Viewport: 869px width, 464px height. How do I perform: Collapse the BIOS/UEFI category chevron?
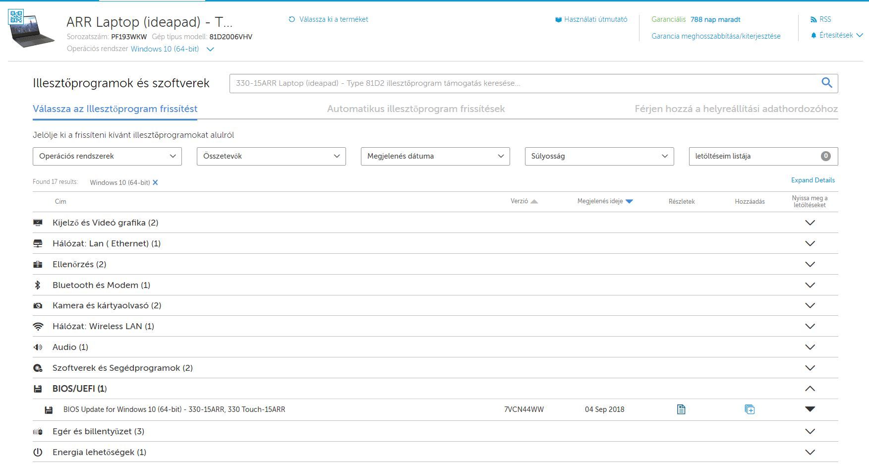tap(810, 389)
